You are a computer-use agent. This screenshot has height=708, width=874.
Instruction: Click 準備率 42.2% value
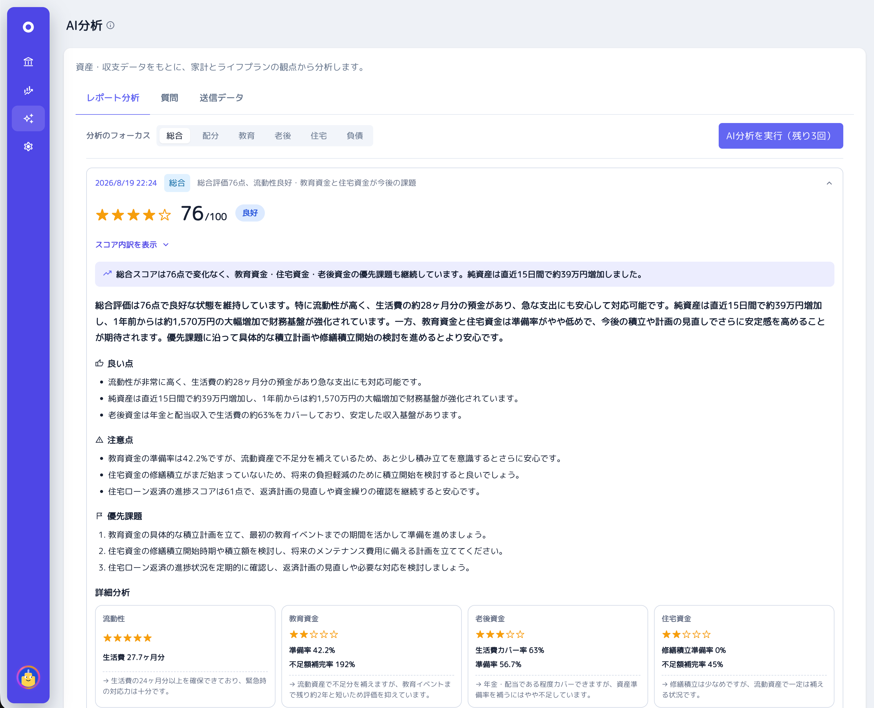click(x=312, y=650)
